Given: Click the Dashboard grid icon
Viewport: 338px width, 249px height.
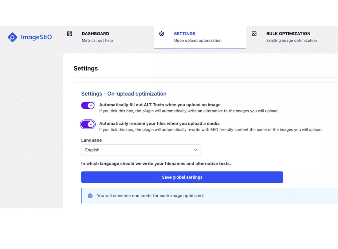Looking at the screenshot, I should tap(69, 34).
